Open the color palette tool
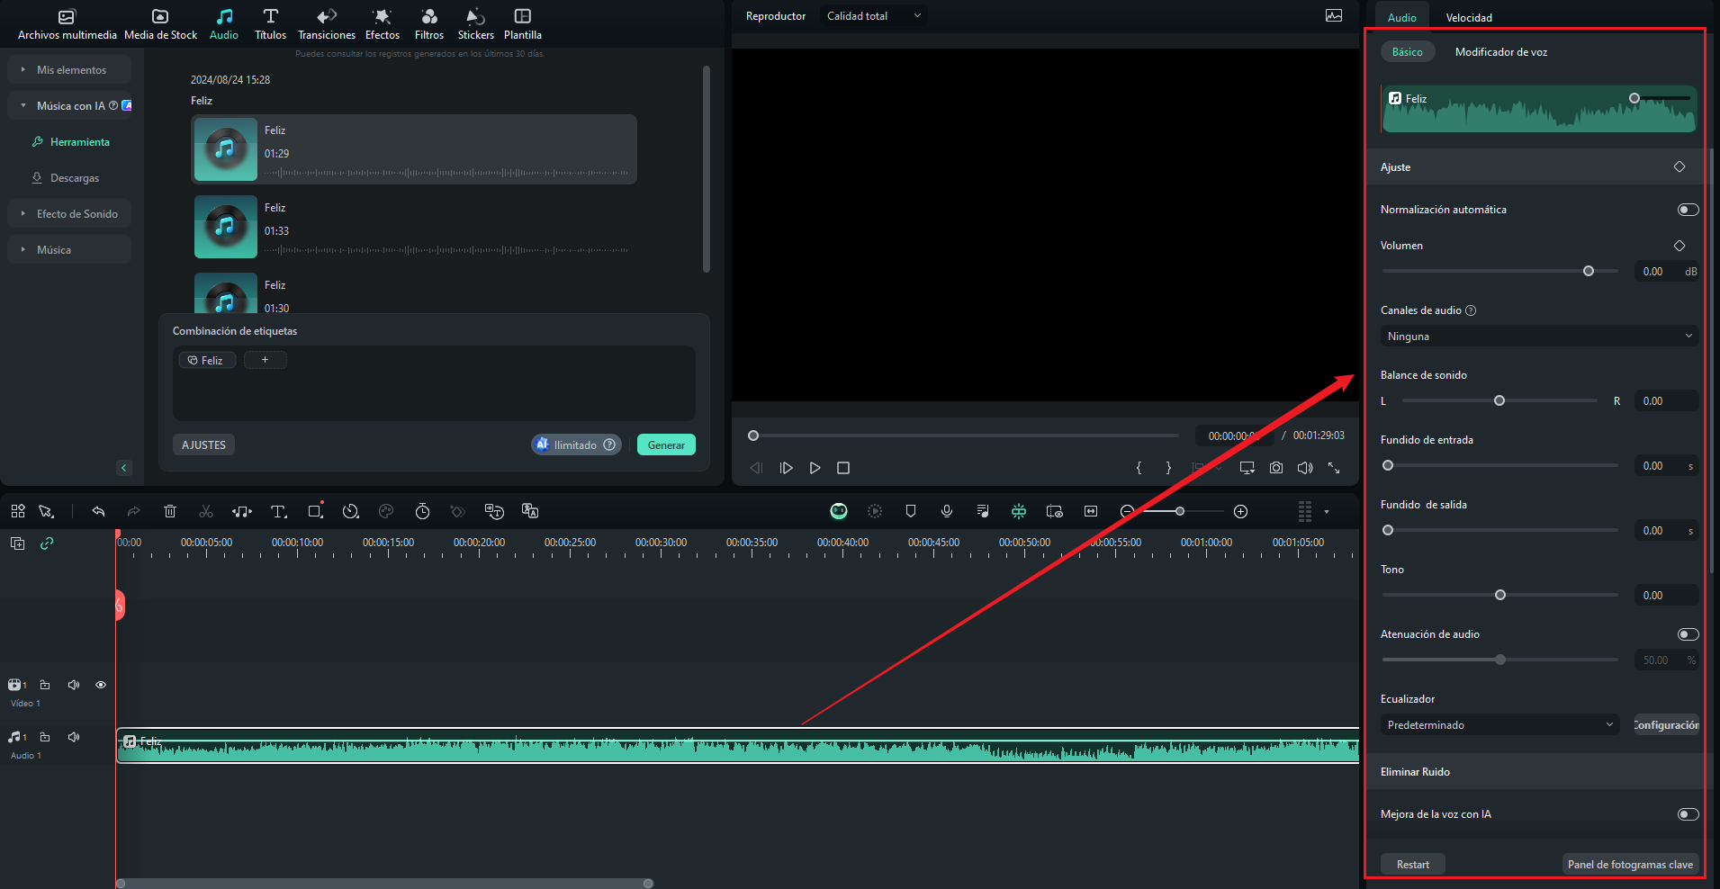The height and width of the screenshot is (889, 1720). point(386,511)
